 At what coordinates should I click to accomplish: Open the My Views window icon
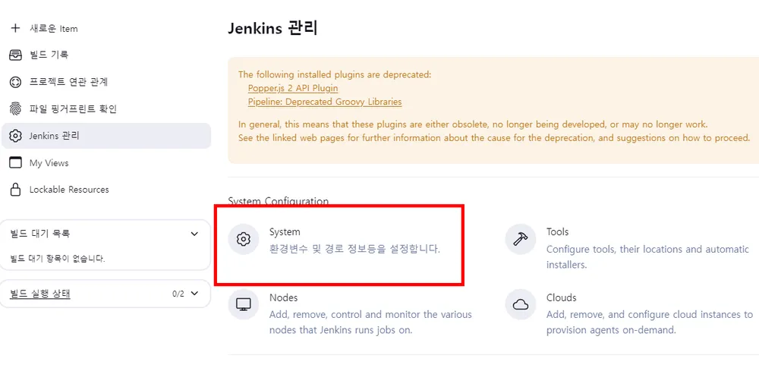15,163
